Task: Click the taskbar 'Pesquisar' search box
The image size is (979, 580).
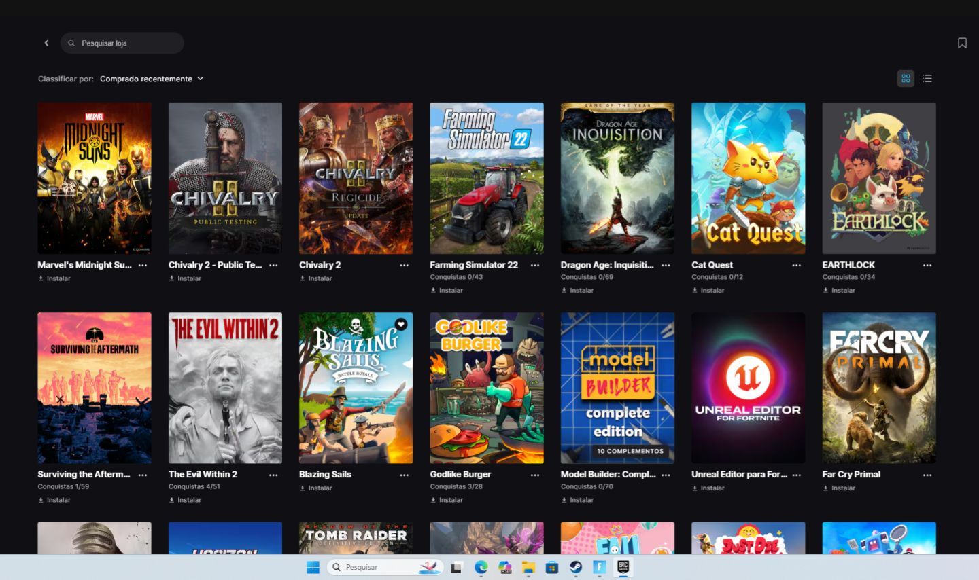Action: pyautogui.click(x=385, y=567)
